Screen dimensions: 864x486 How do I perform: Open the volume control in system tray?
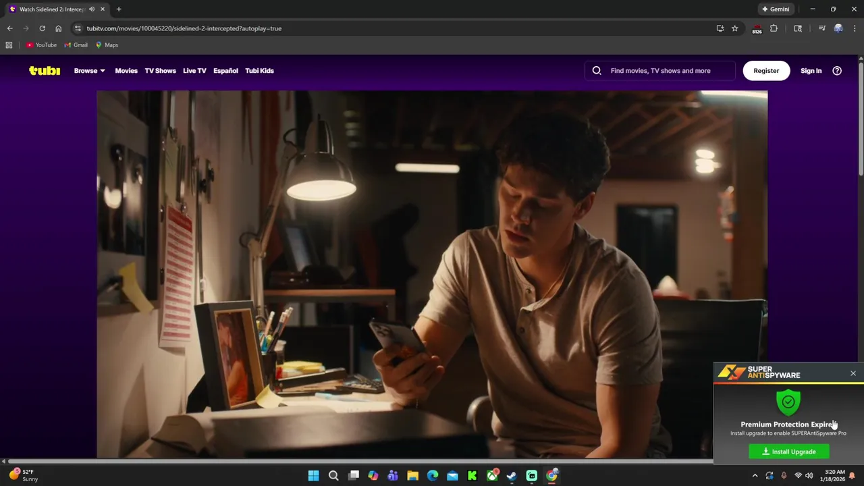pos(809,476)
